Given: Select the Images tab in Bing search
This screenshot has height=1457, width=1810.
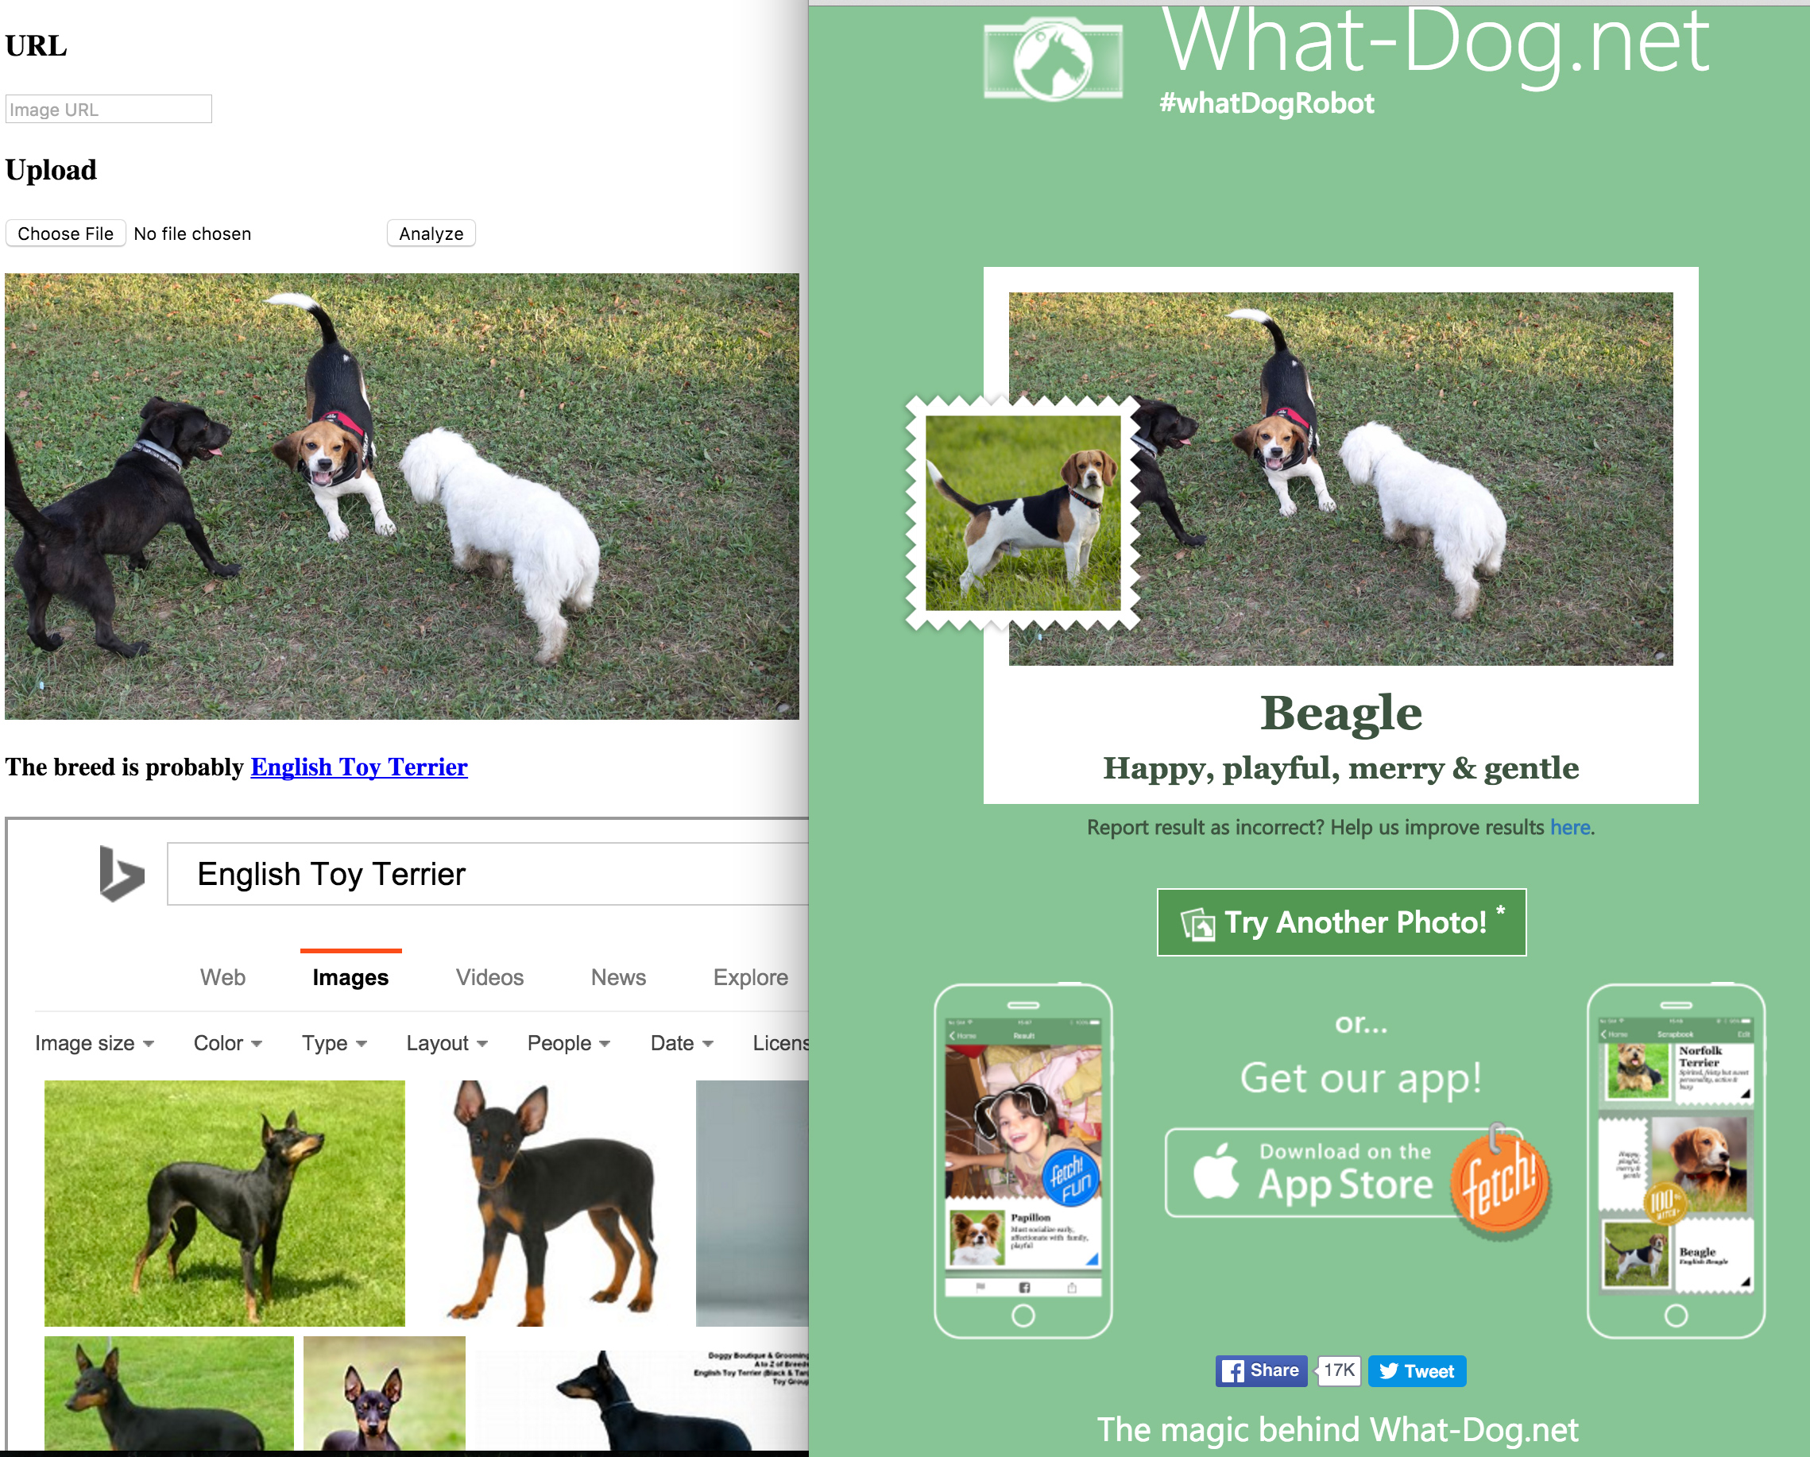Looking at the screenshot, I should pyautogui.click(x=353, y=977).
